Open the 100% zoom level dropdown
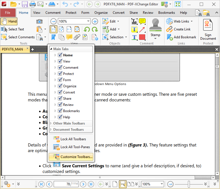The width and height of the screenshot is (220, 189). click(x=88, y=21)
